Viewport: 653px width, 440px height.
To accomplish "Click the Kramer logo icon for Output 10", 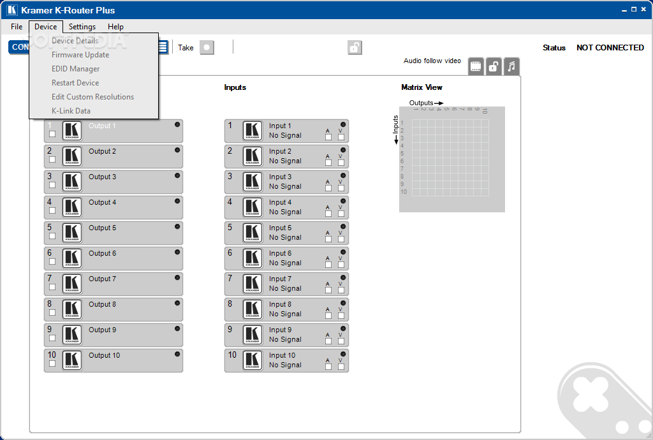I will [72, 360].
